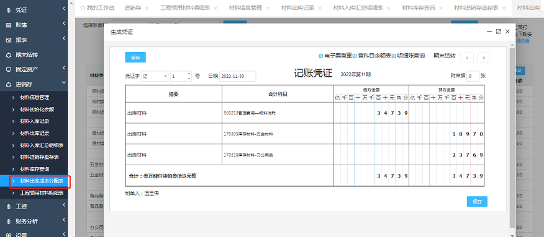Click the 固定资产 monitor icon in sidebar
Image resolution: width=544 pixels, height=237 pixels.
(9, 69)
